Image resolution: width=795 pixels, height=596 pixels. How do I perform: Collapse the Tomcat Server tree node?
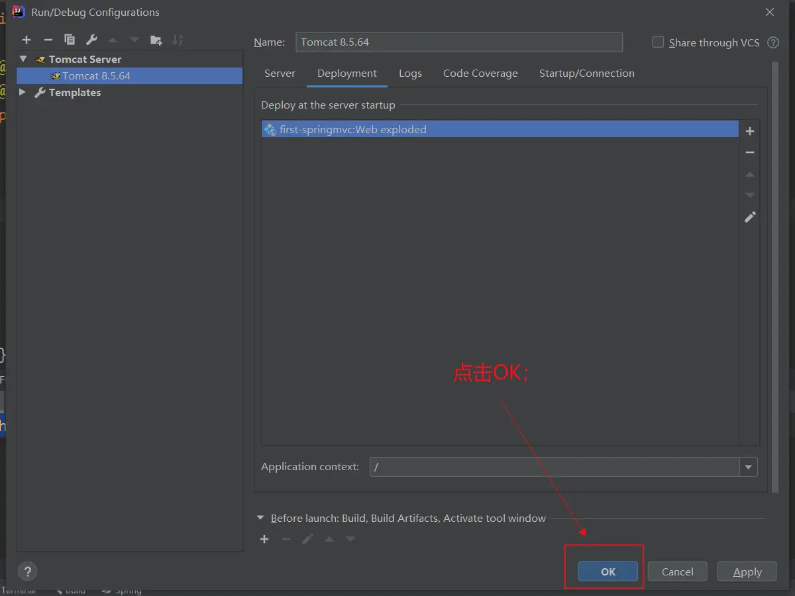tap(24, 59)
